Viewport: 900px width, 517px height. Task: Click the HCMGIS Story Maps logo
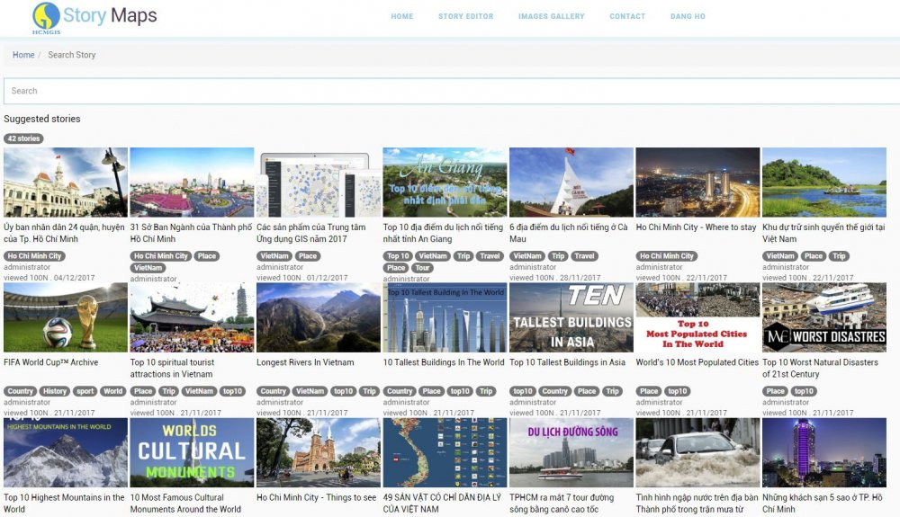click(94, 16)
